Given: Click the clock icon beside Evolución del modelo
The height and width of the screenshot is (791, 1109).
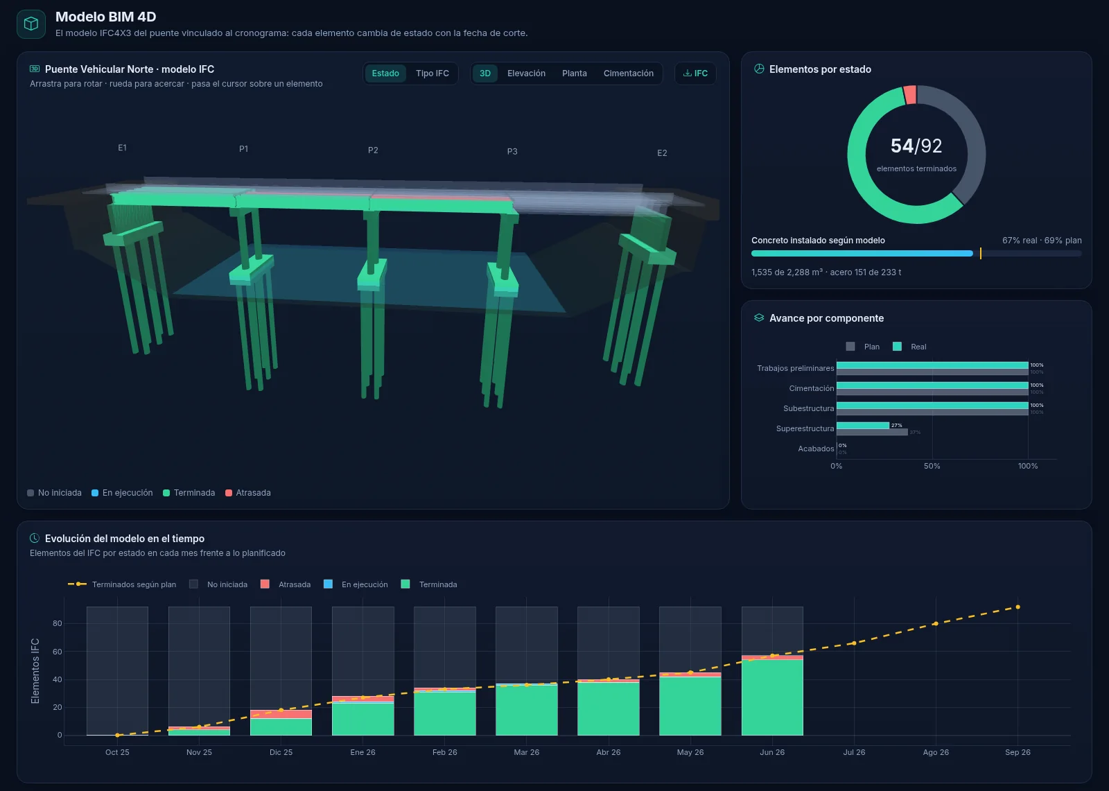Looking at the screenshot, I should tap(35, 538).
